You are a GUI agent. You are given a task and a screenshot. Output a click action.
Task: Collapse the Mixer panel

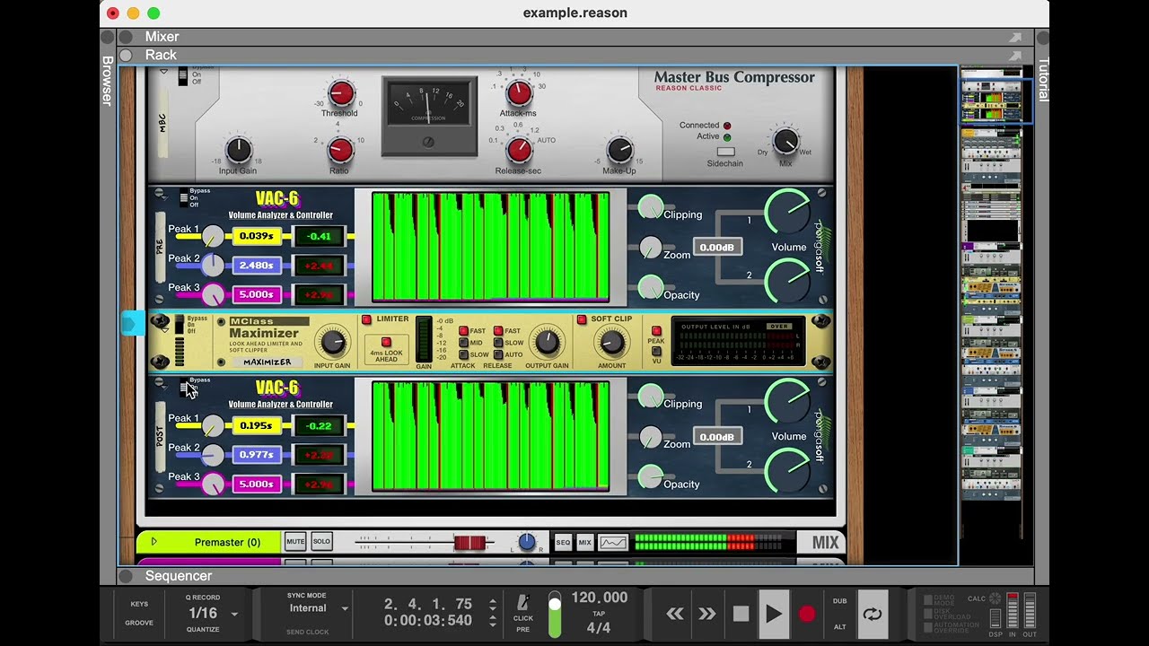pos(127,37)
